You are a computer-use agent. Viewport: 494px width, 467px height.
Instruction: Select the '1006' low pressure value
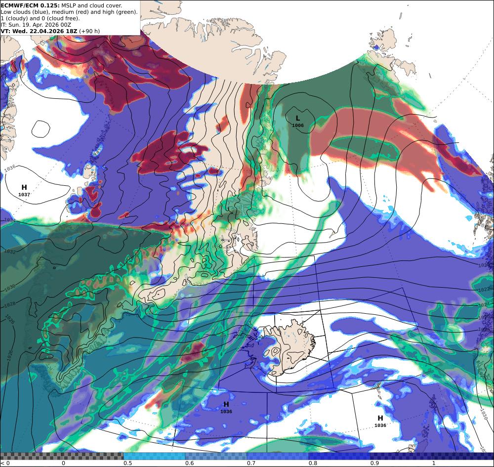(x=298, y=126)
